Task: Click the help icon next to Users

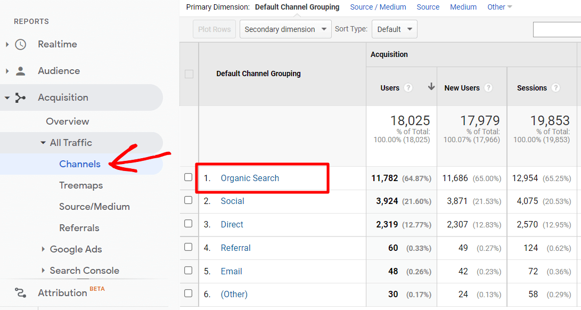Action: pyautogui.click(x=407, y=87)
